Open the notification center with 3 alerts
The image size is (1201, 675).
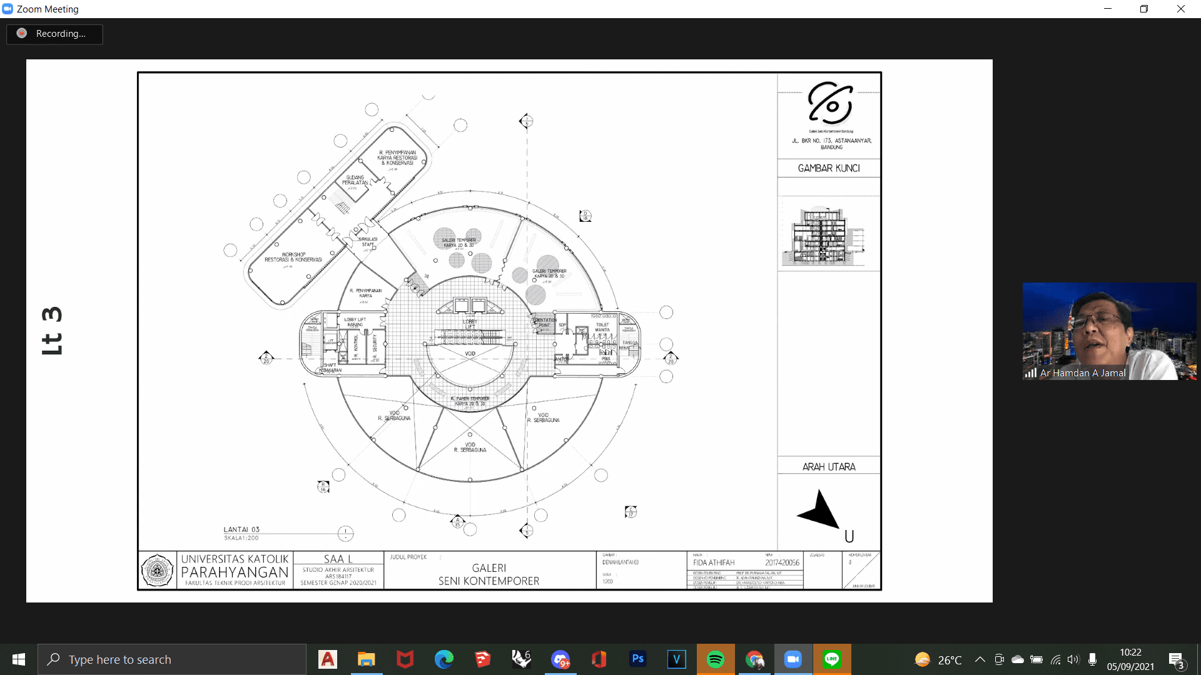pos(1176,660)
